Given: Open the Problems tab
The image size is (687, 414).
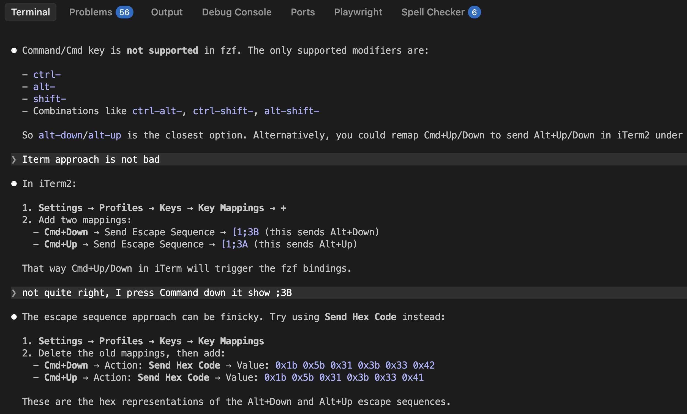Looking at the screenshot, I should 91,12.
